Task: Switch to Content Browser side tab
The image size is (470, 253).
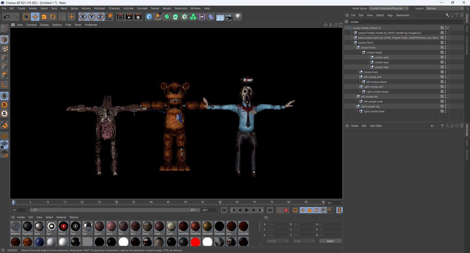Action: (467, 45)
